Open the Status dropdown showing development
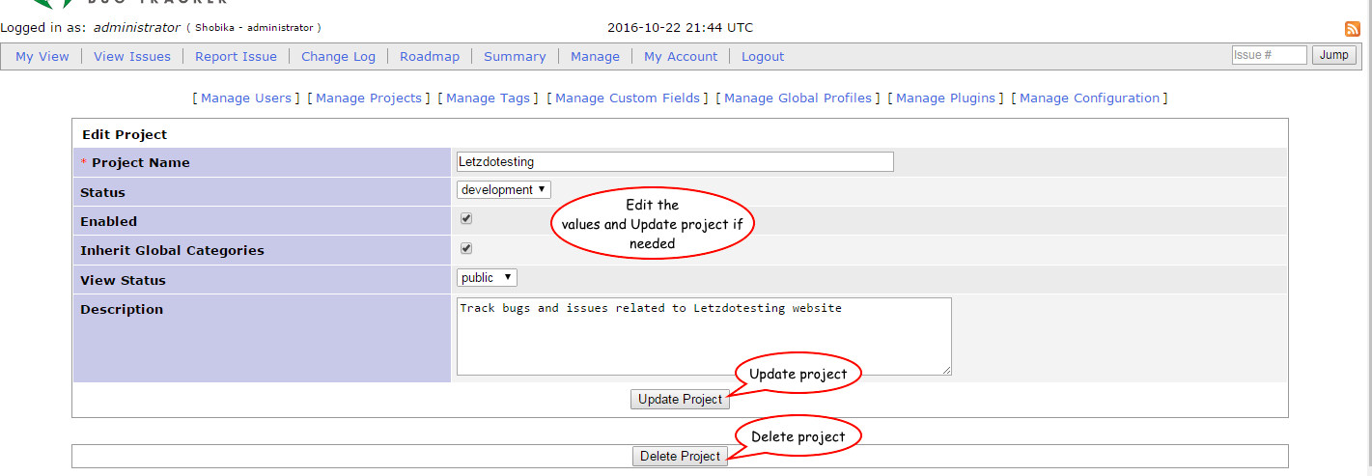 point(504,190)
